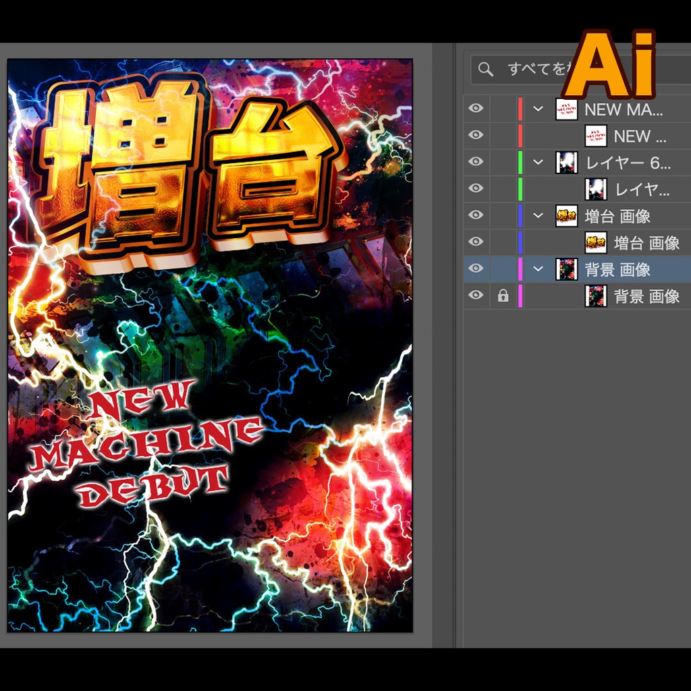Click the red color label on NEW MA... layer
This screenshot has height=691, width=691.
520,109
